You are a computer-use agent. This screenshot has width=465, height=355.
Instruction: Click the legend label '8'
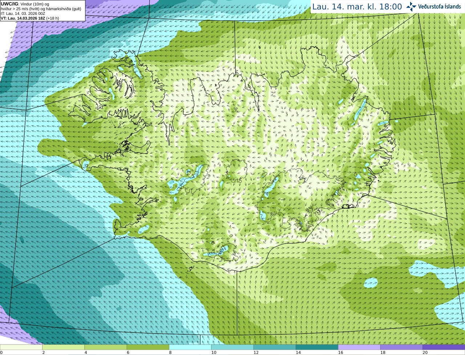[x=170, y=352]
